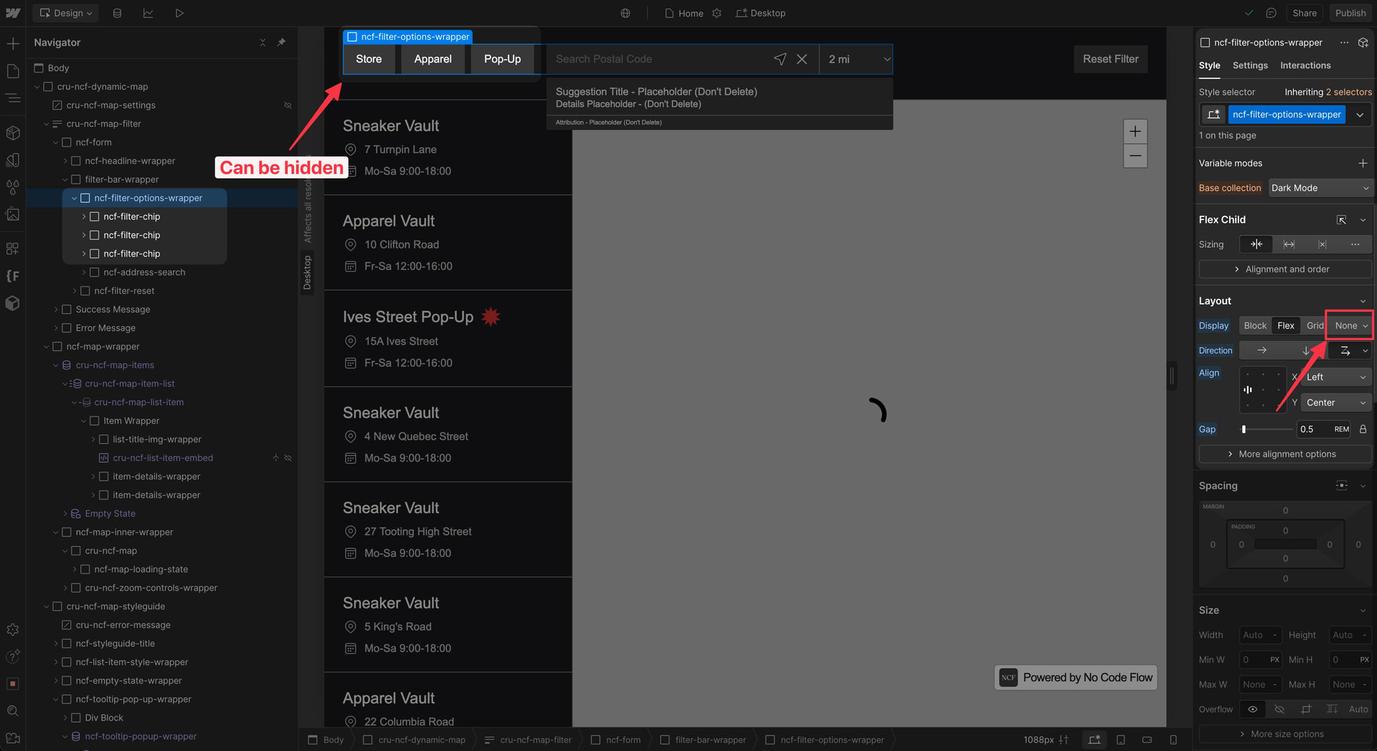Open element more options ellipsis in Style panel

(x=1344, y=42)
